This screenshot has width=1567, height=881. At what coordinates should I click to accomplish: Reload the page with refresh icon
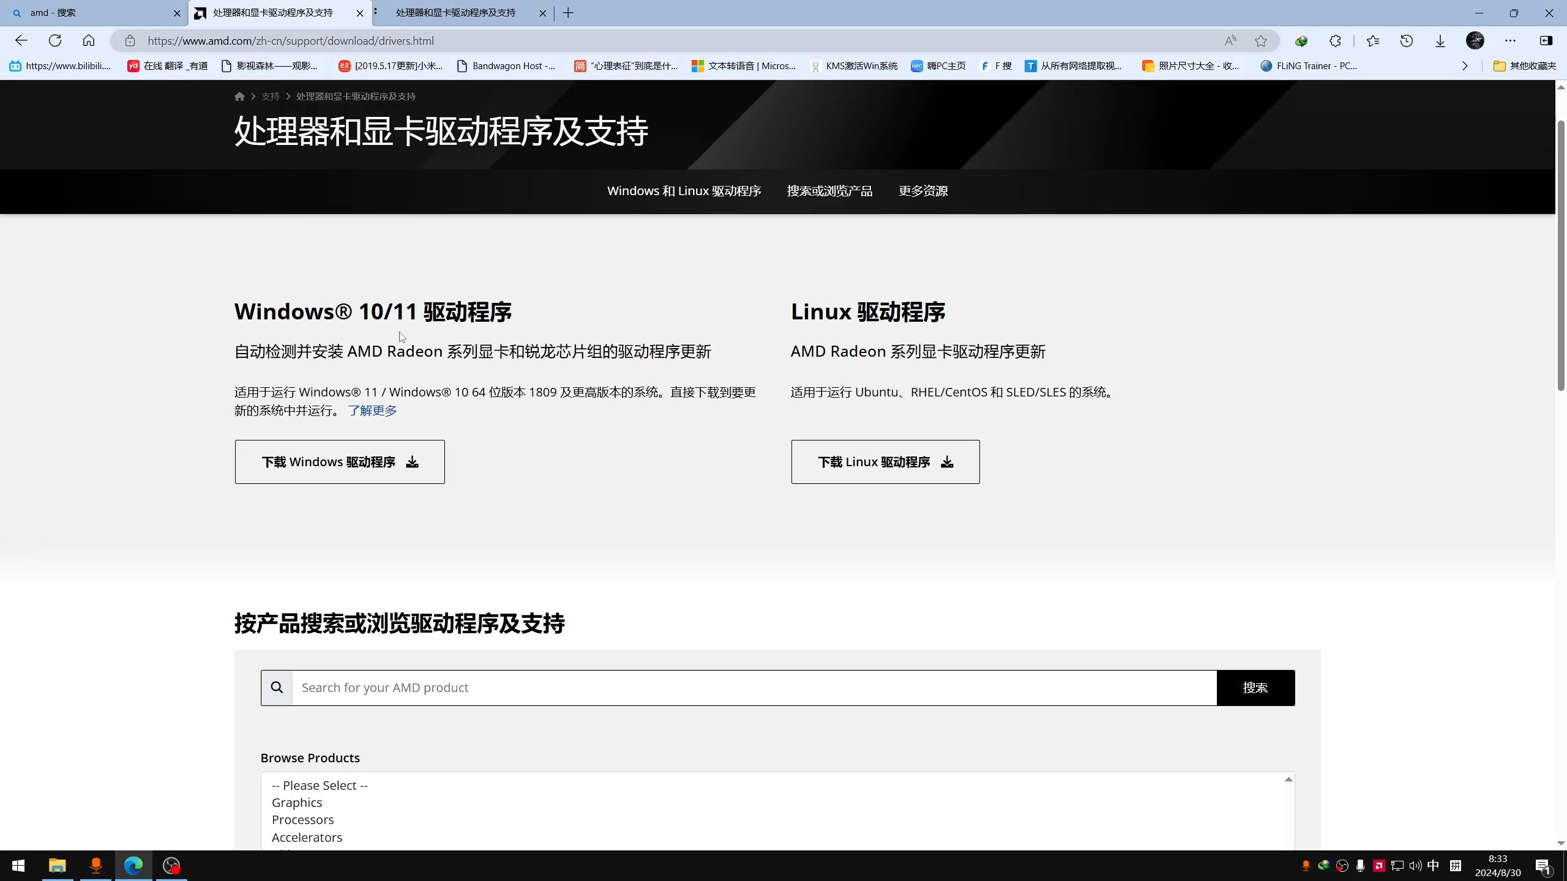point(55,40)
